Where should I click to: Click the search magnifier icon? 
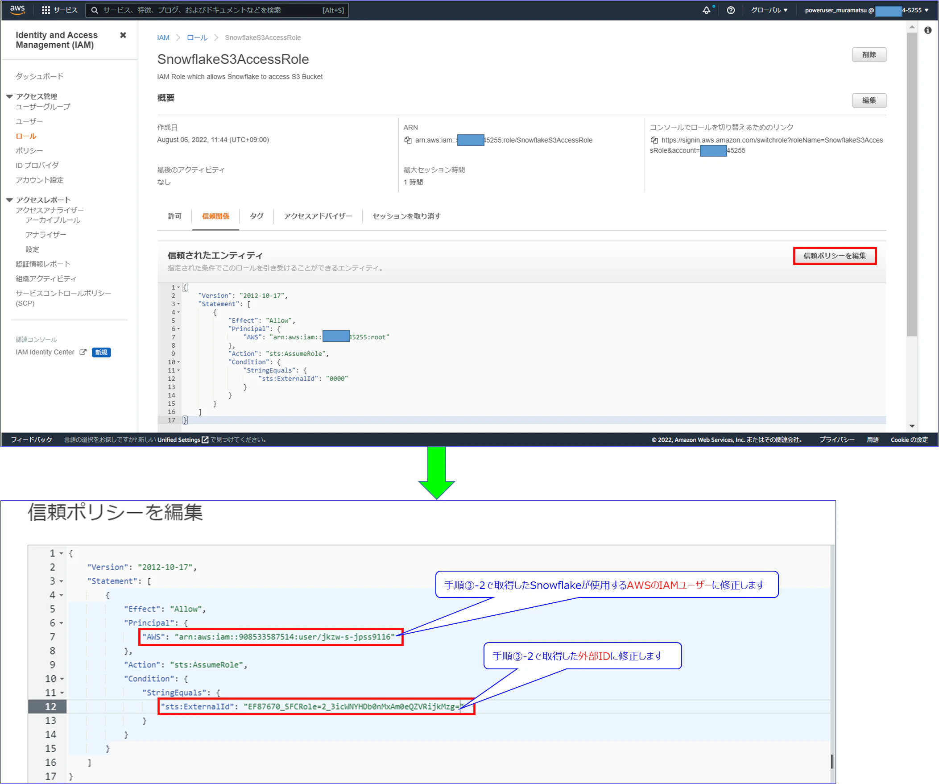pyautogui.click(x=95, y=10)
